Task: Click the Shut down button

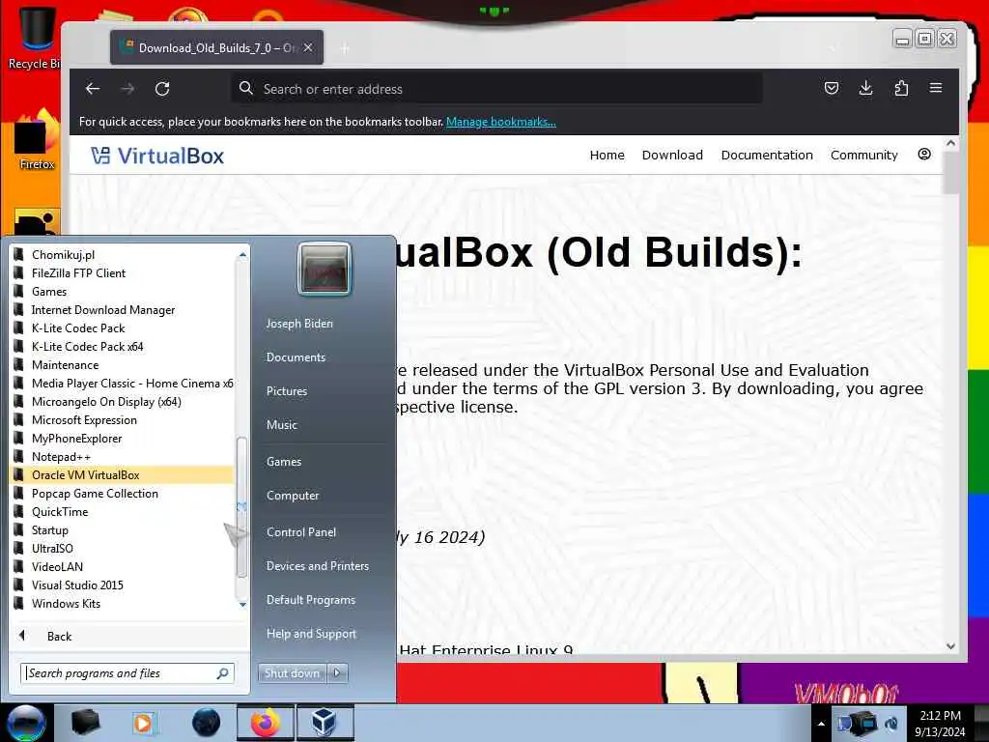Action: coord(292,673)
